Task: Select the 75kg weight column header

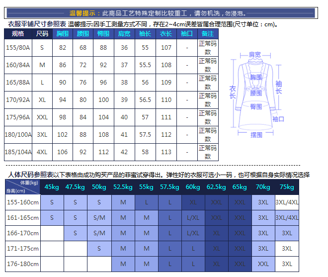Action: tap(287, 187)
